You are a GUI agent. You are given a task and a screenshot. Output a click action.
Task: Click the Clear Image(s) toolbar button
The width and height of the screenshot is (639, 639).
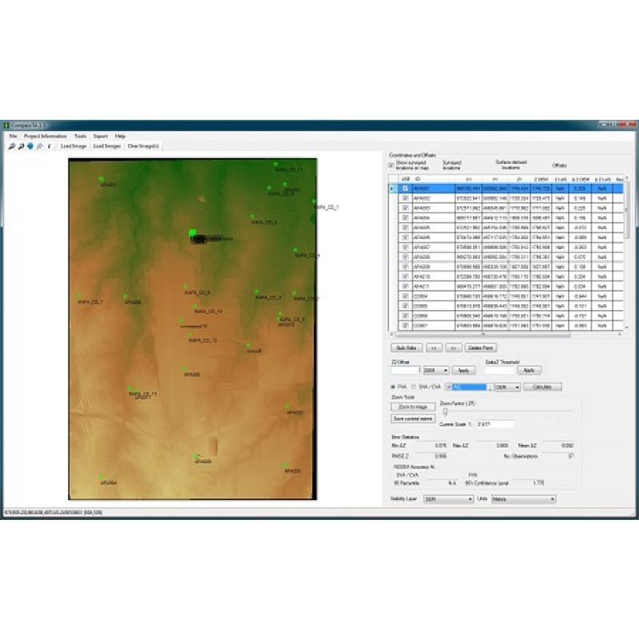tap(144, 146)
